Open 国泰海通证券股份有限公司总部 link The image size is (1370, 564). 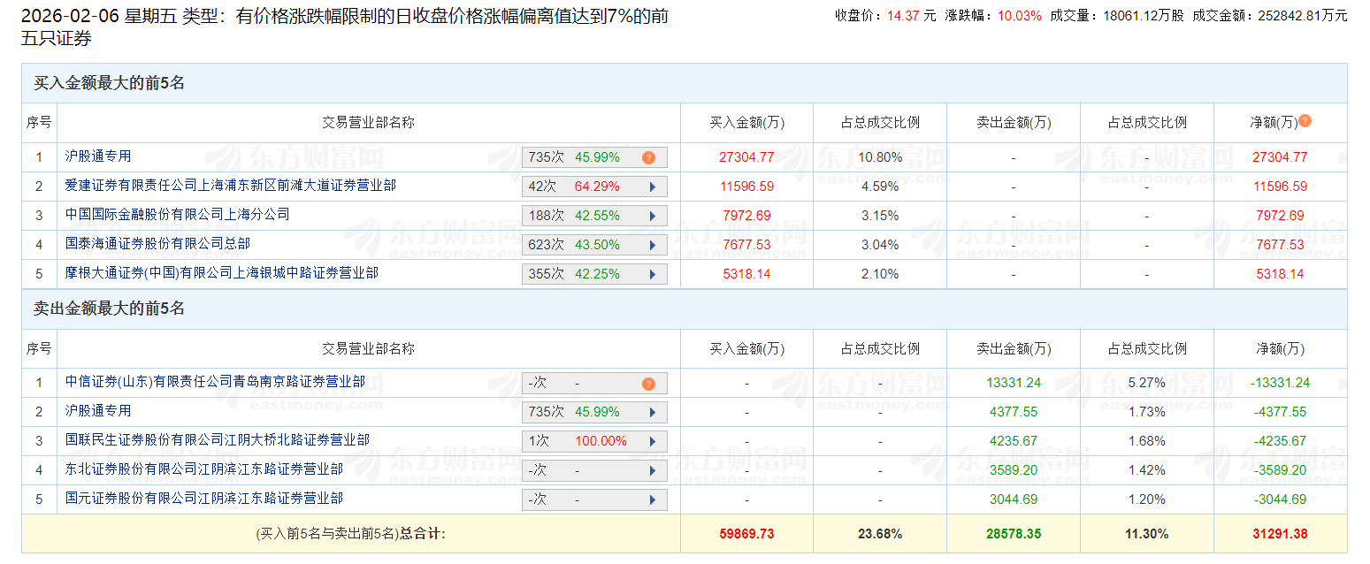coord(157,244)
